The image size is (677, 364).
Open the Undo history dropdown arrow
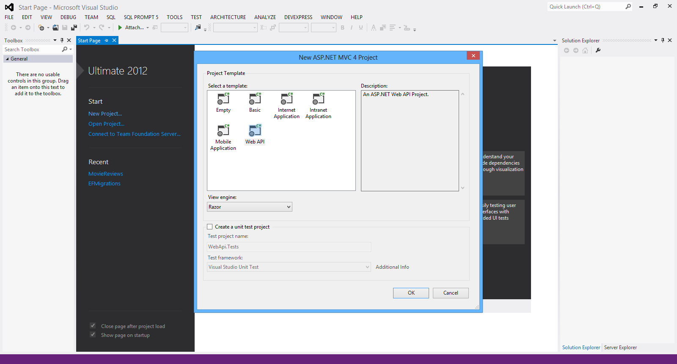coord(94,28)
